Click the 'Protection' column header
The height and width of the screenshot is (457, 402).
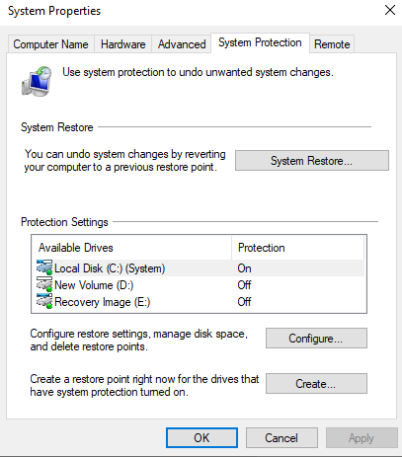tap(298, 248)
